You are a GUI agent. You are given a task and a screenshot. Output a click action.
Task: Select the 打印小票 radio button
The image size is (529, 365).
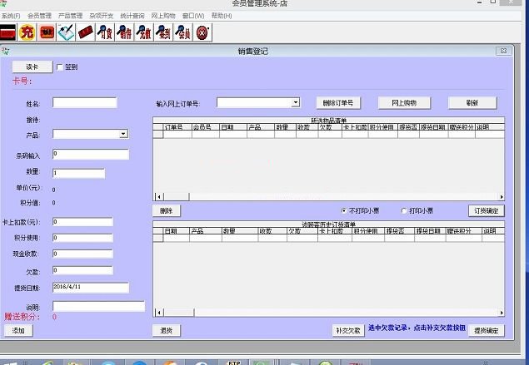coord(404,210)
